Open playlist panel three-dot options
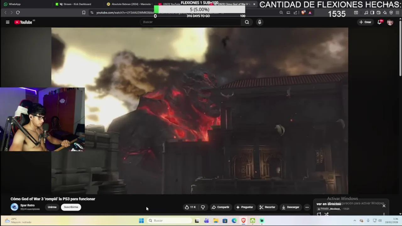The width and height of the screenshot is (402, 226). click(384, 214)
